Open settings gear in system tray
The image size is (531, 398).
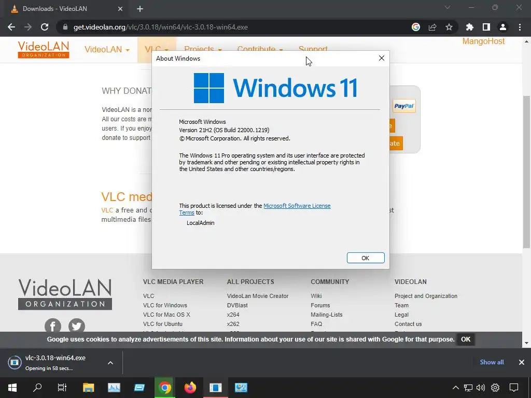pos(495,388)
